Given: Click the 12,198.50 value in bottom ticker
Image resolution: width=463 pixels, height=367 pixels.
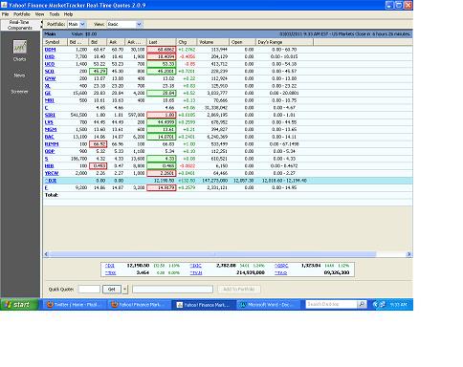Looking at the screenshot, I should point(138,266).
